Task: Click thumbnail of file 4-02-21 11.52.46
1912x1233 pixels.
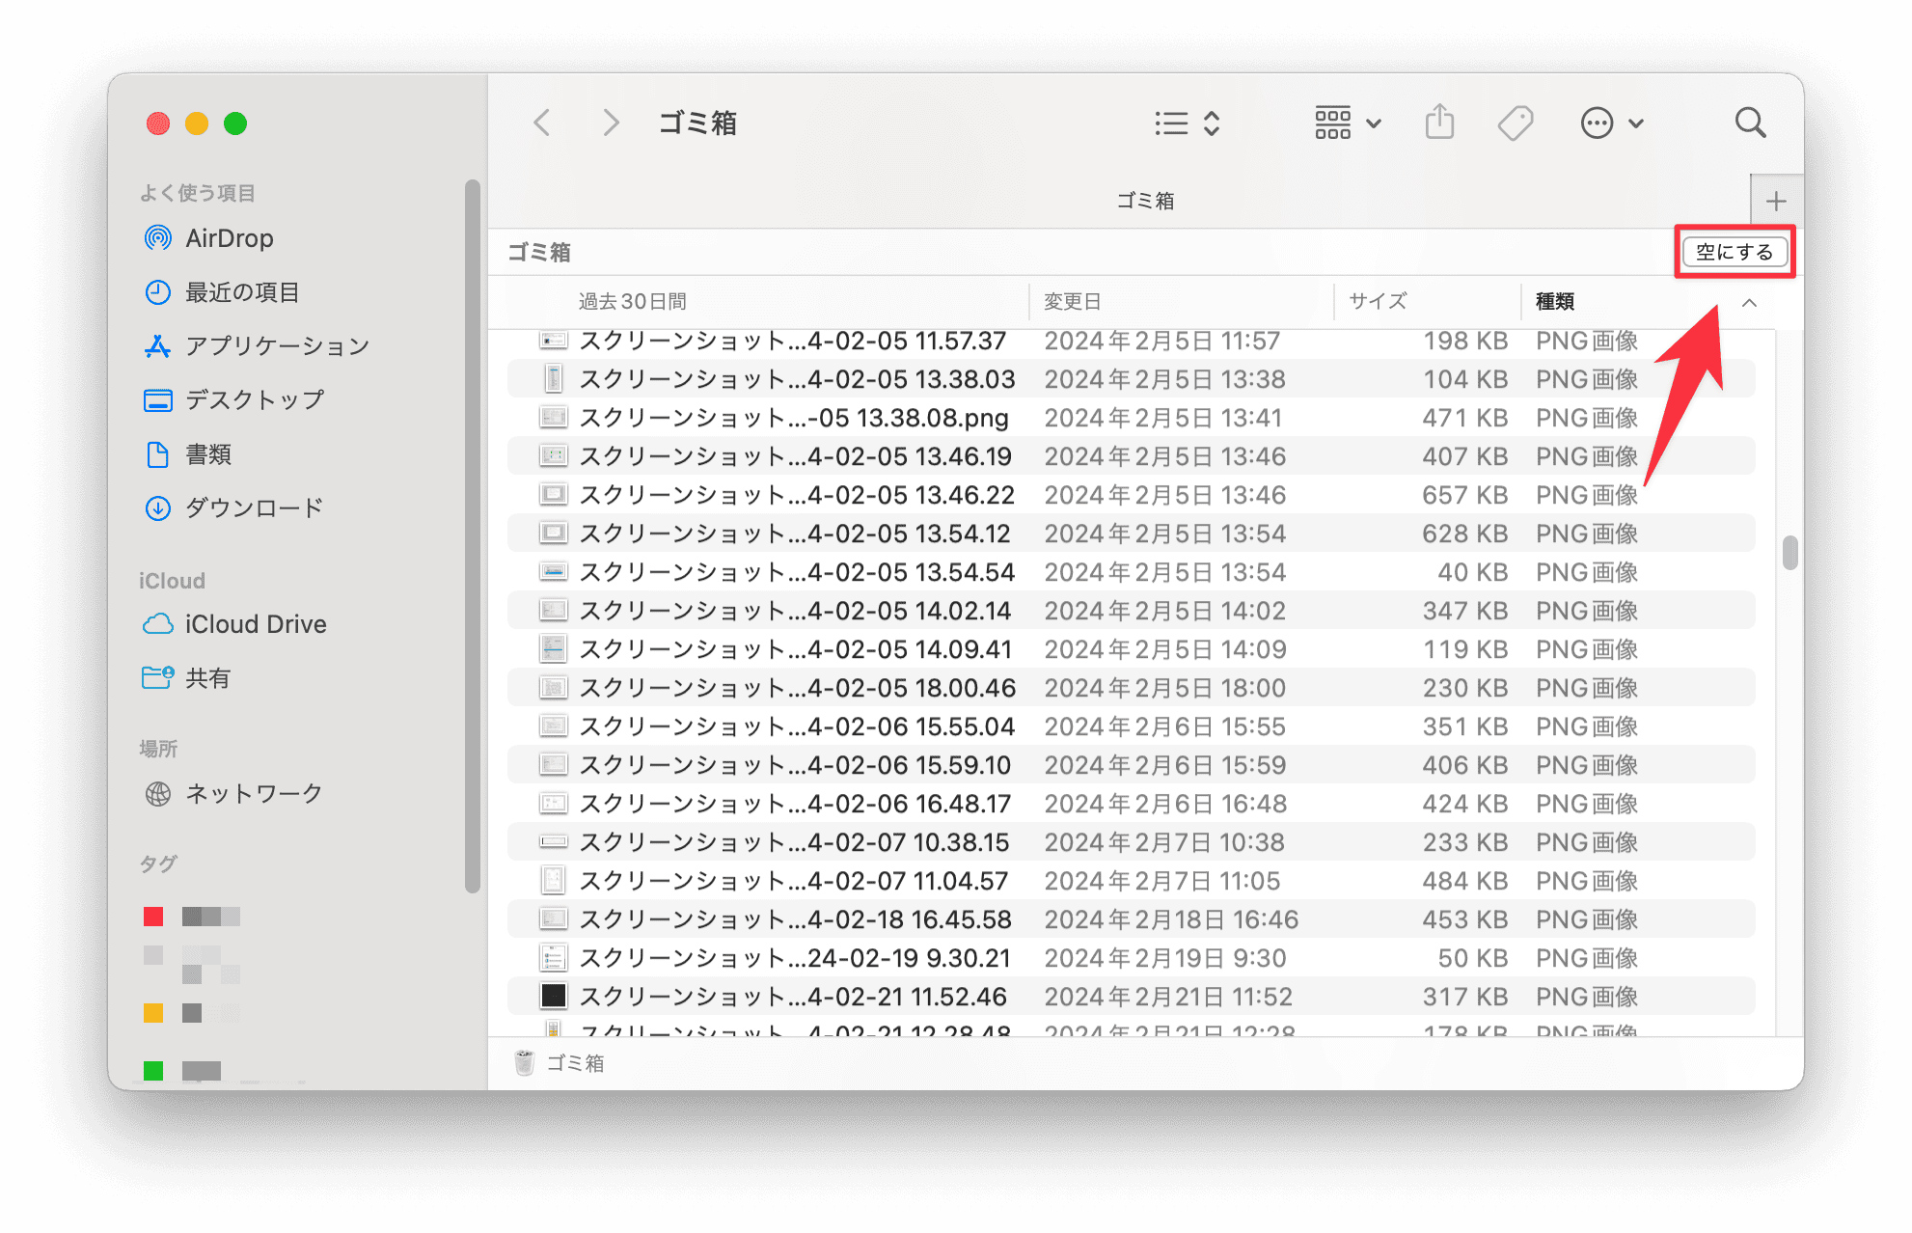Action: pos(553,996)
